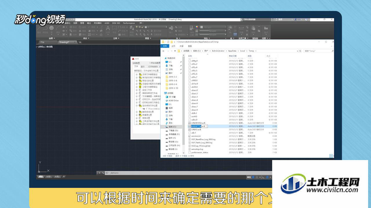Screen dimensions: 371x208
Task: Select 系统 (C:) drive in sidebar
Action: click(x=172, y=127)
